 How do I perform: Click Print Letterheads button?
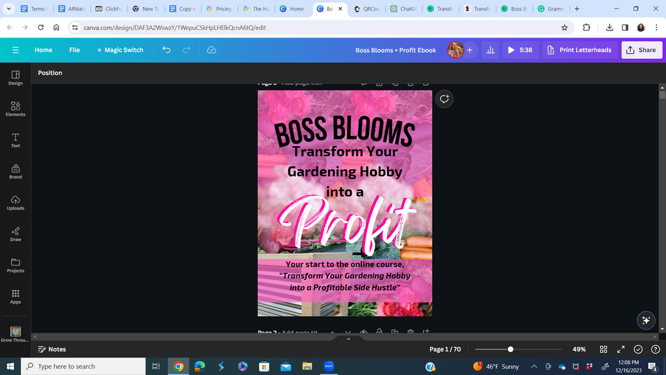[x=579, y=50]
